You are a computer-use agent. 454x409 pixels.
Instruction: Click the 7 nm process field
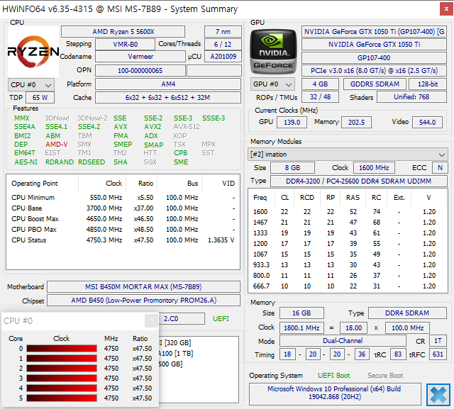(223, 31)
